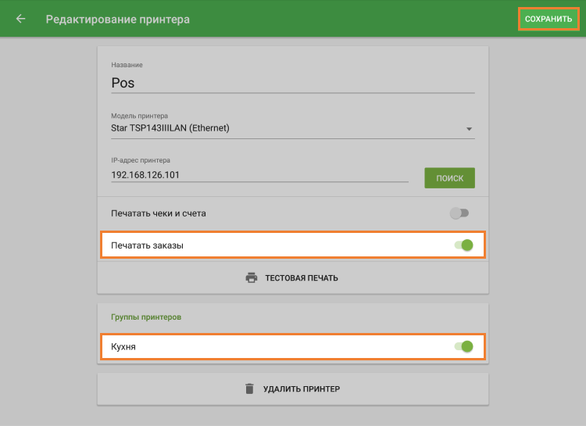The height and width of the screenshot is (426, 586).
Task: Open the printer model dropdown arrow
Action: [x=469, y=129]
